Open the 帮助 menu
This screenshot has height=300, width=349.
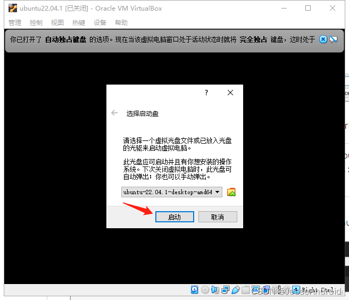pyautogui.click(x=121, y=22)
